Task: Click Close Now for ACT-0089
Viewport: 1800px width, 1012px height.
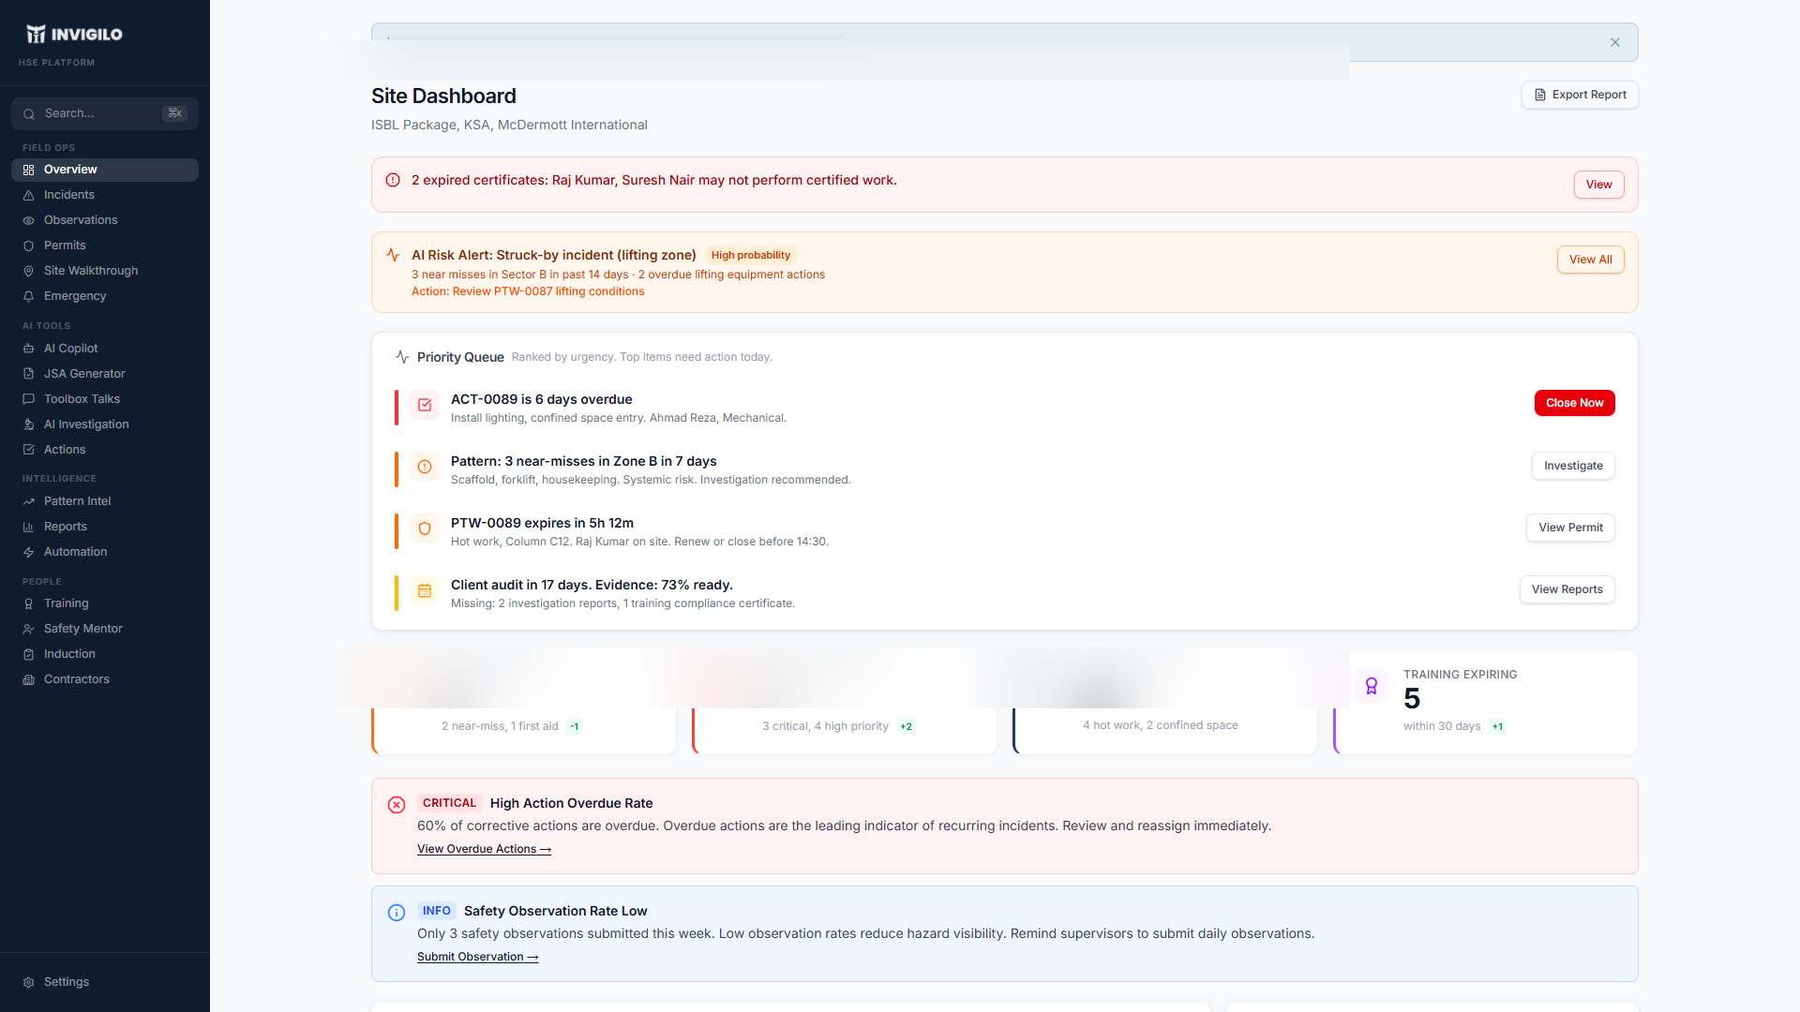Action: (1574, 403)
